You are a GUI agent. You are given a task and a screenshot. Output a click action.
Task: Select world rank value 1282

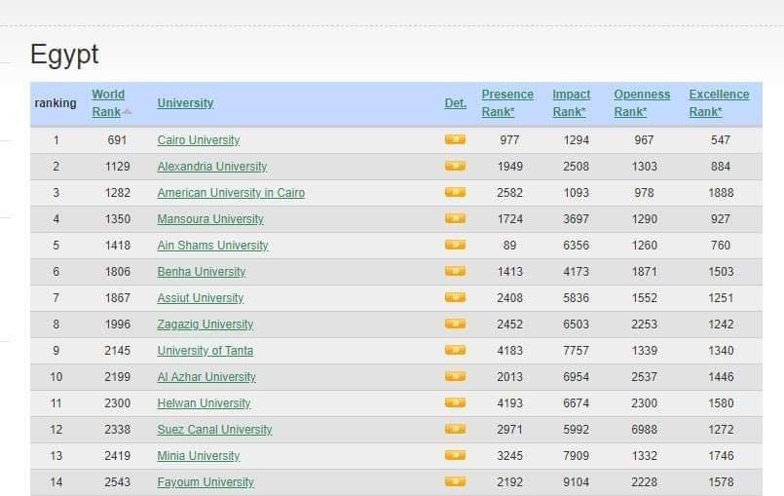point(118,193)
